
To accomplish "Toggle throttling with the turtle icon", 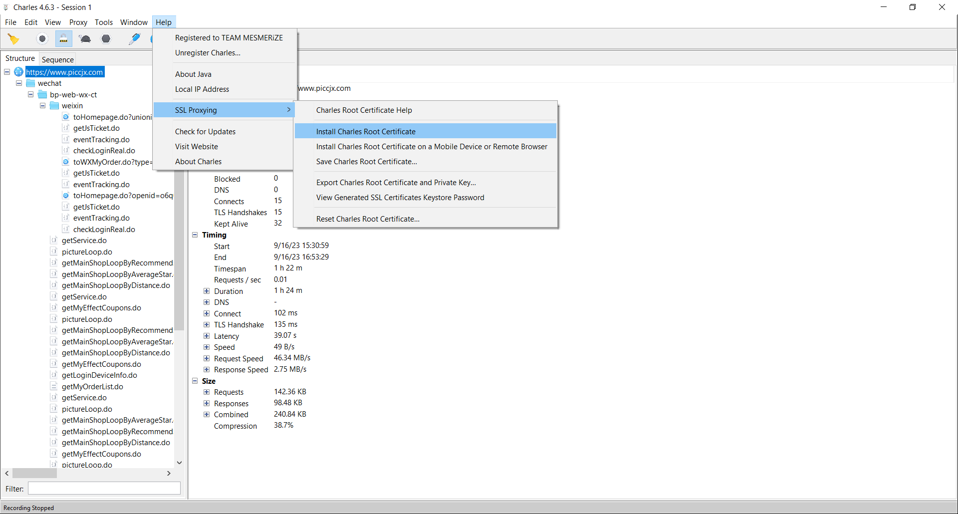I will 85,39.
